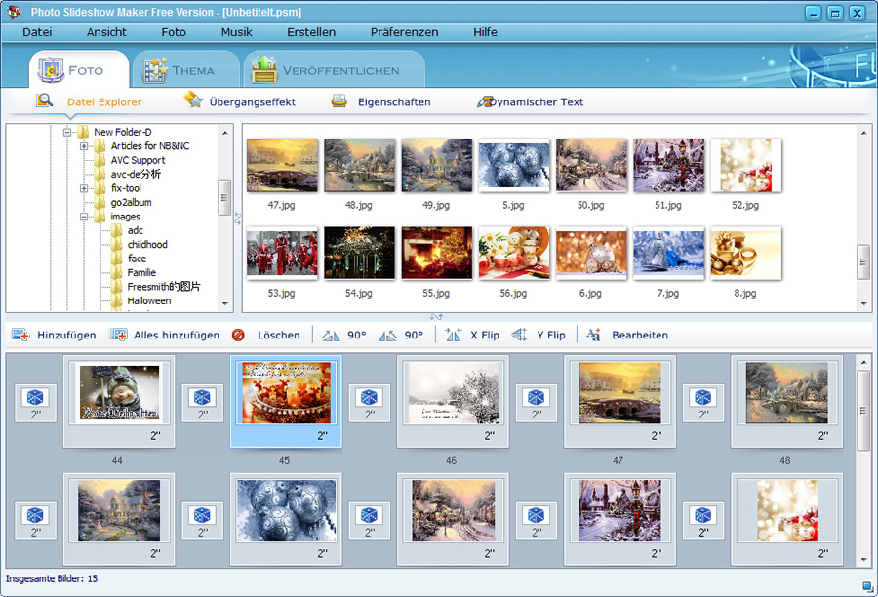Click the Alles hinzufügen icon
This screenshot has width=878, height=597.
point(119,335)
